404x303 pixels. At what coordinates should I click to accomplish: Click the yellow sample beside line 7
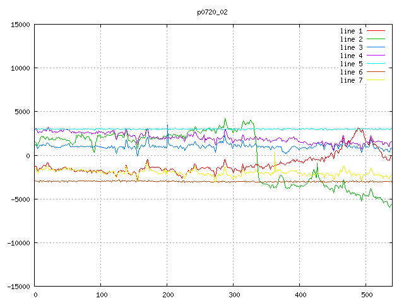coord(376,80)
